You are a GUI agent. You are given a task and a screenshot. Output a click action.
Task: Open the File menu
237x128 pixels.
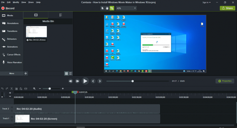click(x=3, y=2)
